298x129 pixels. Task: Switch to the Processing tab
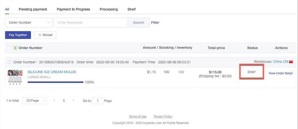(109, 9)
